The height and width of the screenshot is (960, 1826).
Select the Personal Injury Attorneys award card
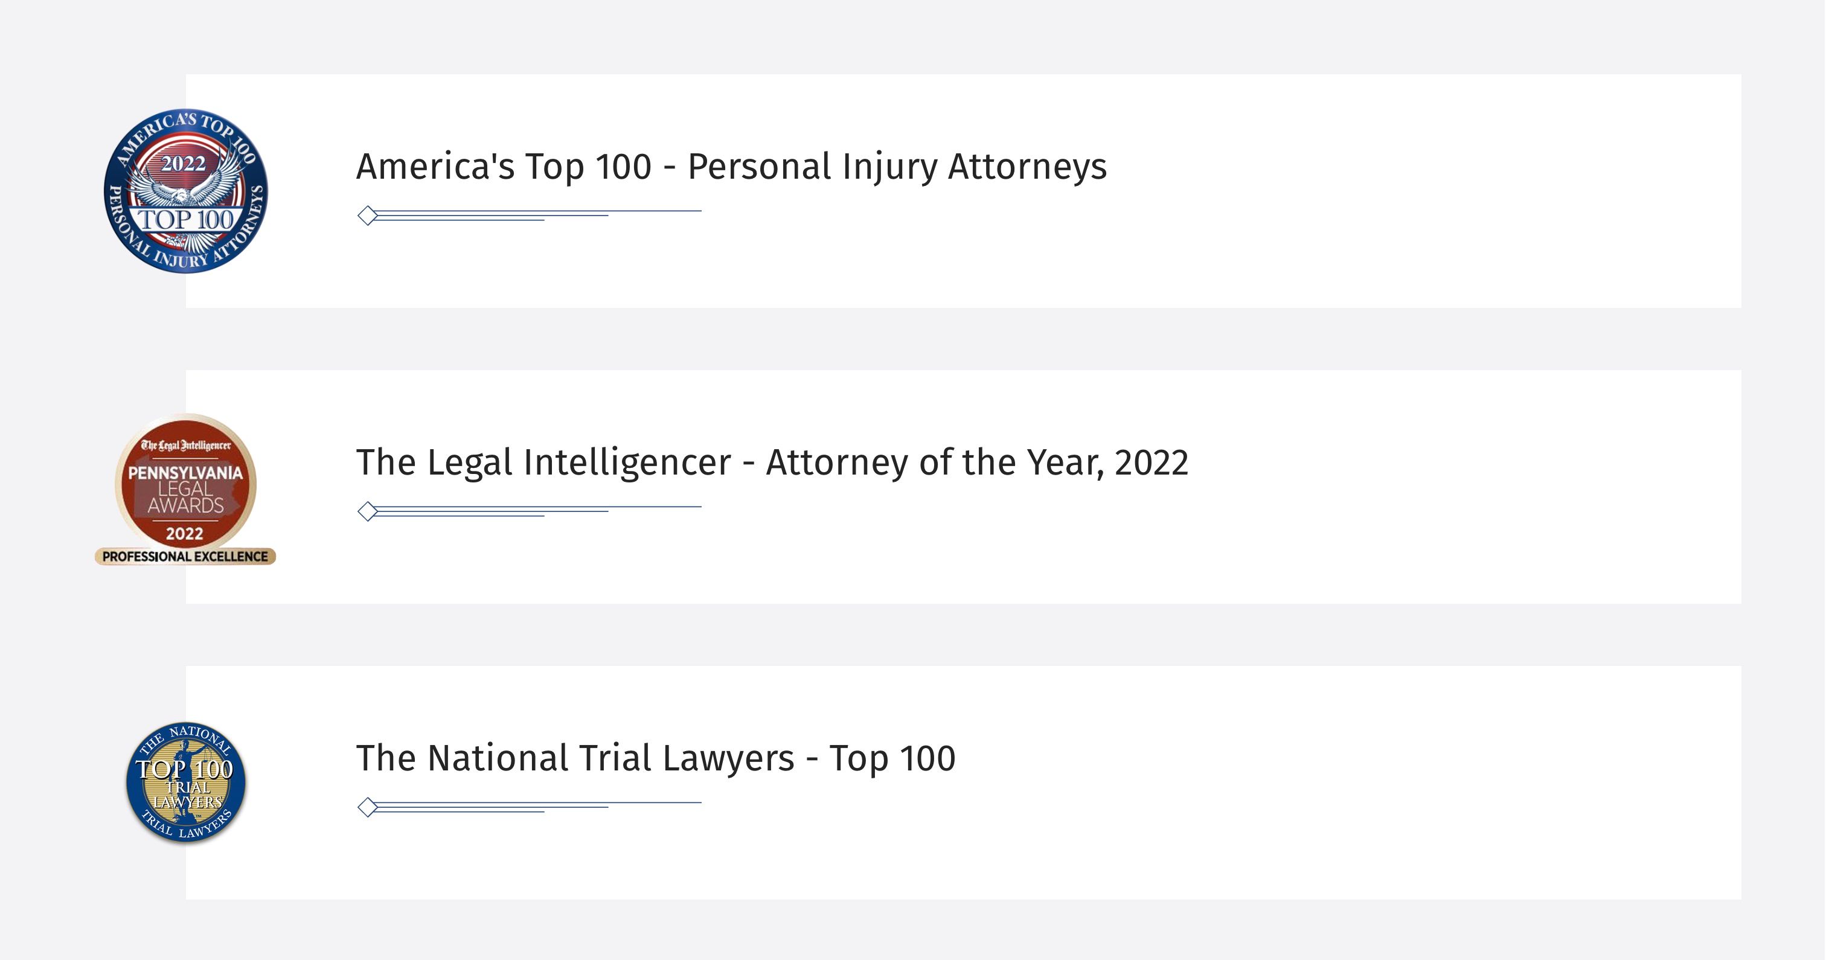pyautogui.click(x=963, y=191)
